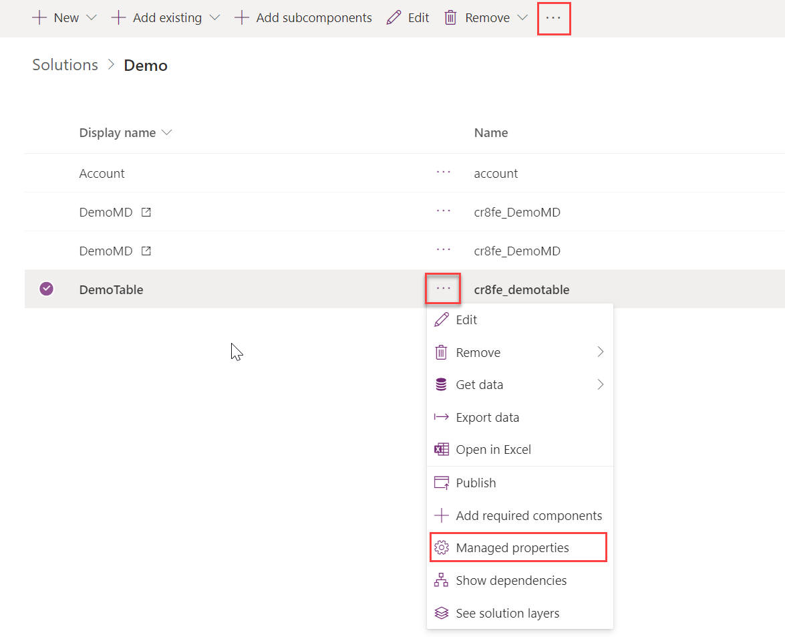
Task: Open Managed properties
Action: [518, 548]
